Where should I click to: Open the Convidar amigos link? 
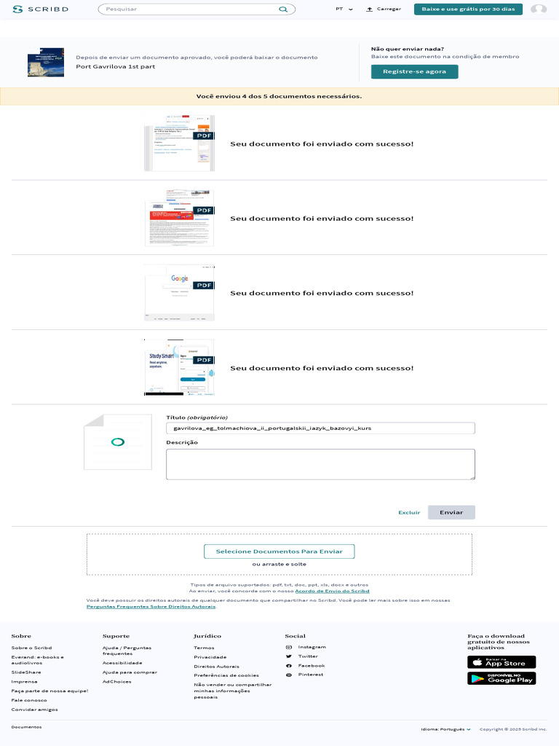(35, 710)
